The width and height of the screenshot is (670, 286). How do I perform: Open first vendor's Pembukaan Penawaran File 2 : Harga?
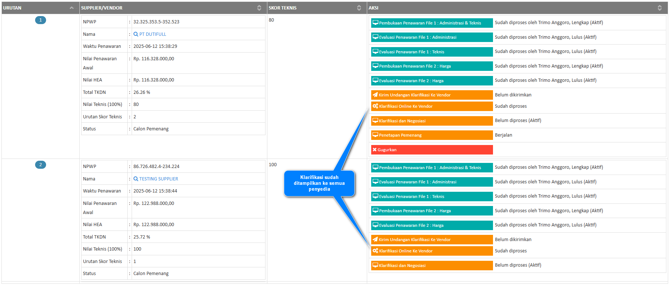432,66
